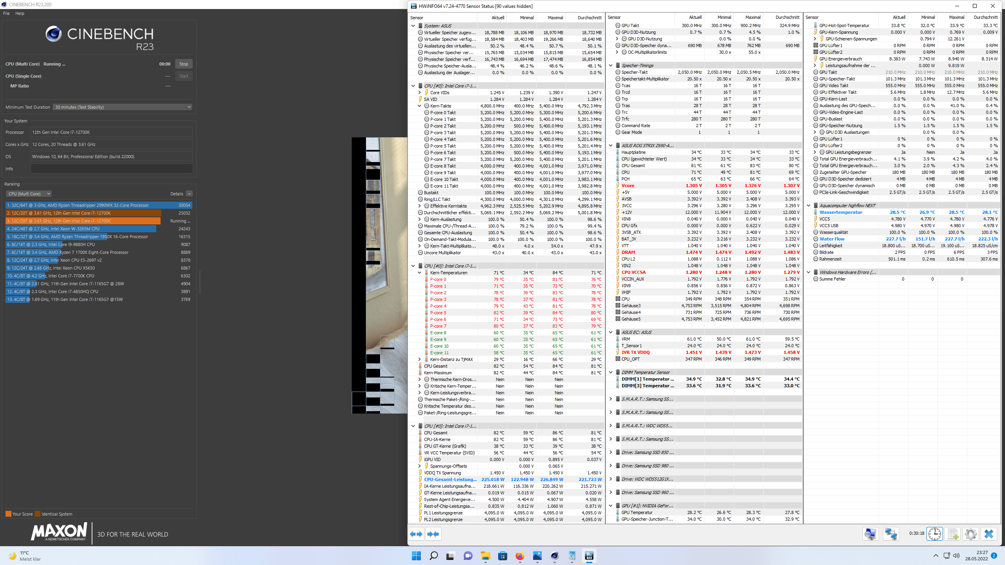Select the CPU-Gesamt-Leistung sensor row
This screenshot has height=565, width=1005.
pos(506,479)
